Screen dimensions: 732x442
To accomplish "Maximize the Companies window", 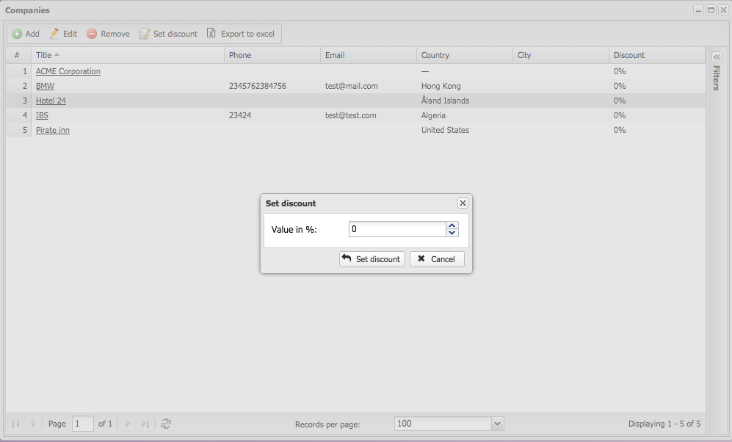I will 711,10.
